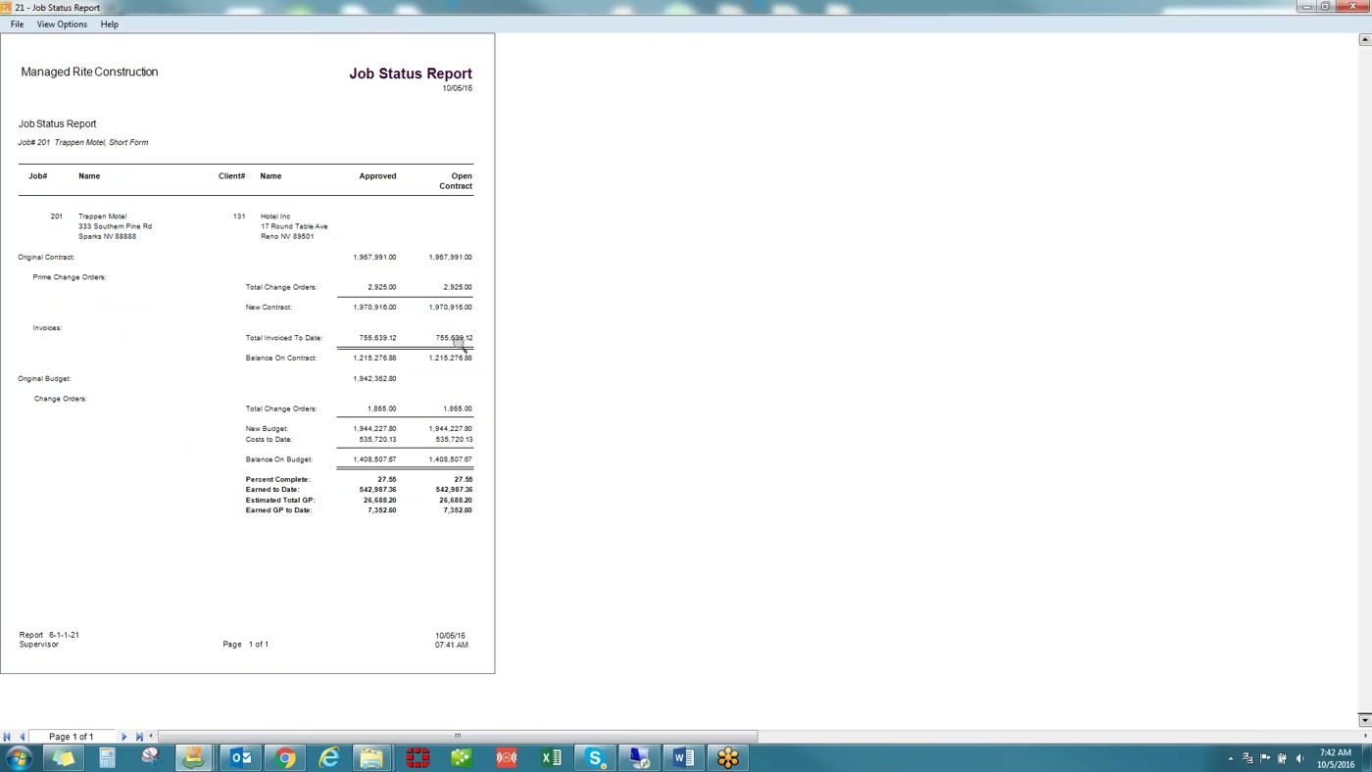Image resolution: width=1372 pixels, height=772 pixels.
Task: Open Outlook from the taskbar
Action: tap(240, 757)
